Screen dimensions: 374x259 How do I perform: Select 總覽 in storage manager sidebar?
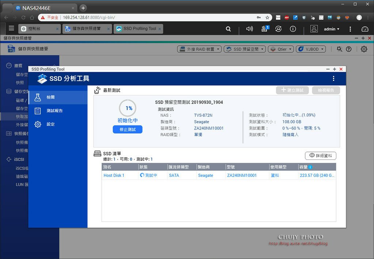click(18, 65)
